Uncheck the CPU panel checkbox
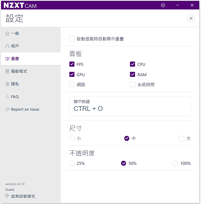The height and width of the screenshot is (204, 201). click(133, 64)
